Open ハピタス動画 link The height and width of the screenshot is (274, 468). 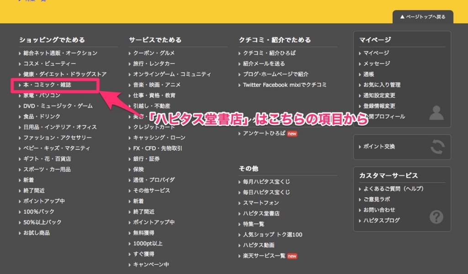pos(259,245)
